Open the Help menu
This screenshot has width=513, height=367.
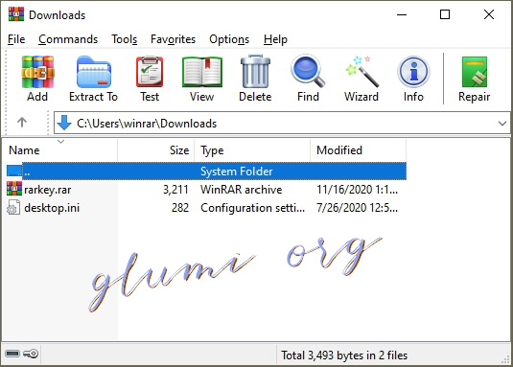point(275,39)
